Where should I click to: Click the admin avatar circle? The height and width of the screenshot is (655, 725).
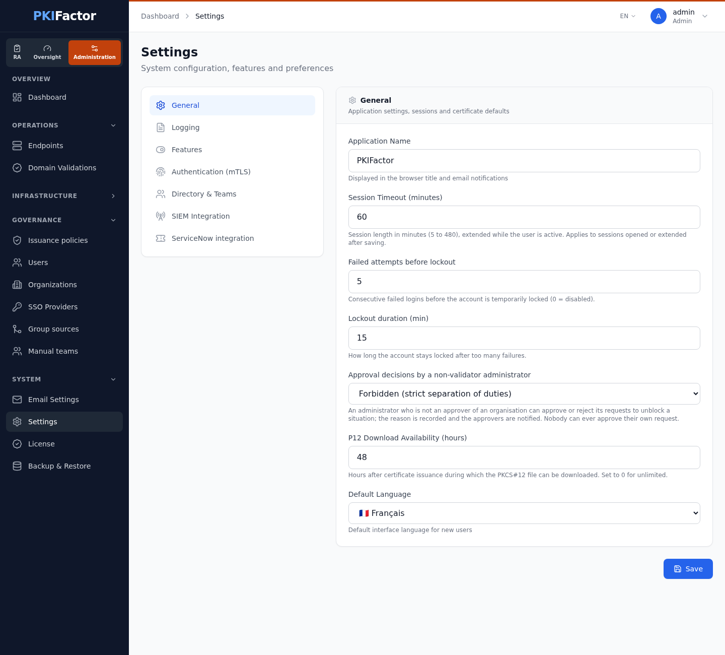659,16
